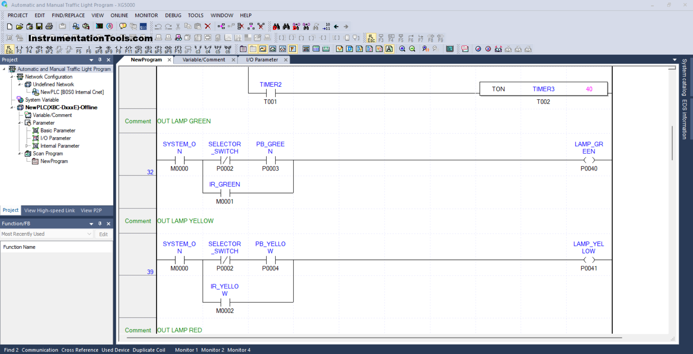The width and height of the screenshot is (693, 354).
Task: Click the blue check mark icon
Action: [478, 49]
